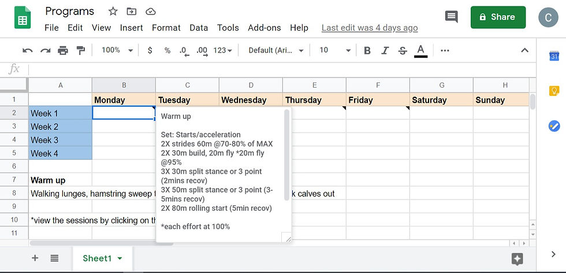Open Google Keep side panel icon
The height and width of the screenshot is (273, 566).
(554, 91)
